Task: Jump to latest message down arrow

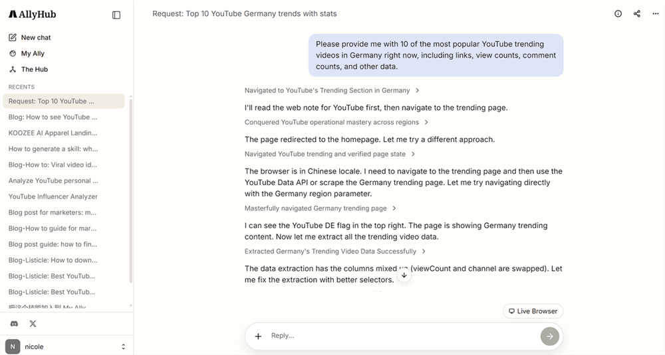Action: click(404, 275)
